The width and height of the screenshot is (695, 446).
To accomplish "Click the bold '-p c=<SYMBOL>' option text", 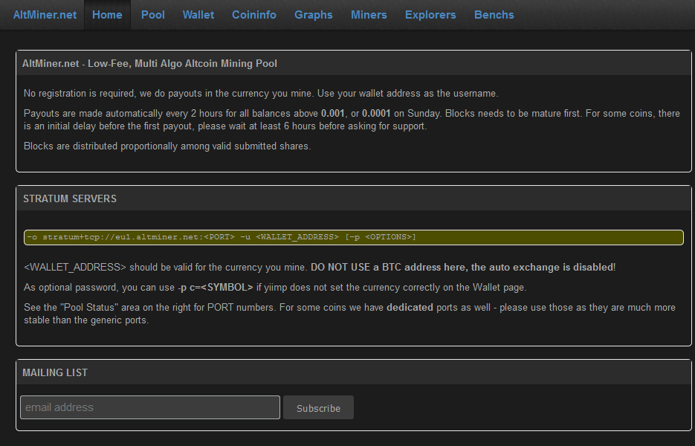I will 215,287.
